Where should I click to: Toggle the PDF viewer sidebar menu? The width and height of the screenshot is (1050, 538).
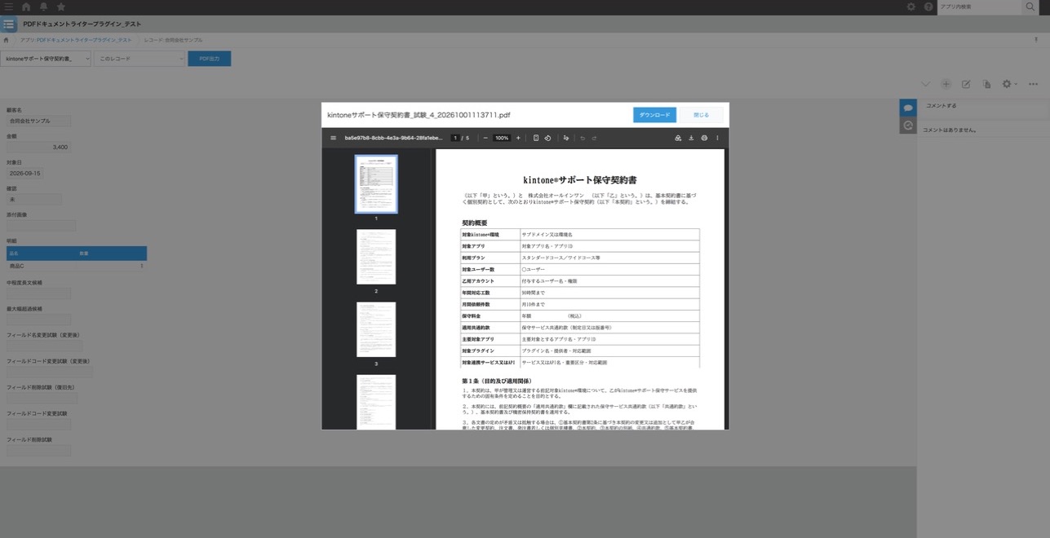coord(333,138)
